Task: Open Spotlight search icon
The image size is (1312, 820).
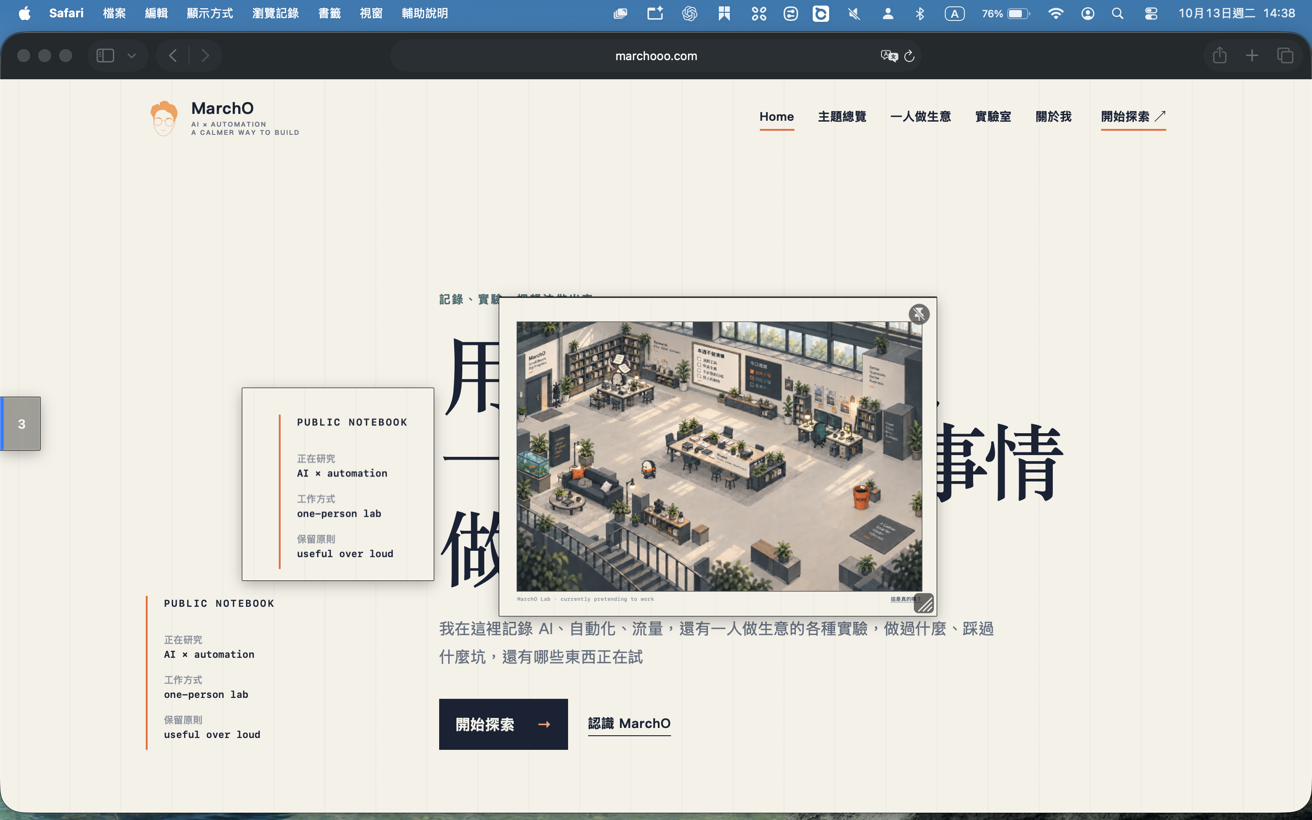Action: tap(1117, 14)
